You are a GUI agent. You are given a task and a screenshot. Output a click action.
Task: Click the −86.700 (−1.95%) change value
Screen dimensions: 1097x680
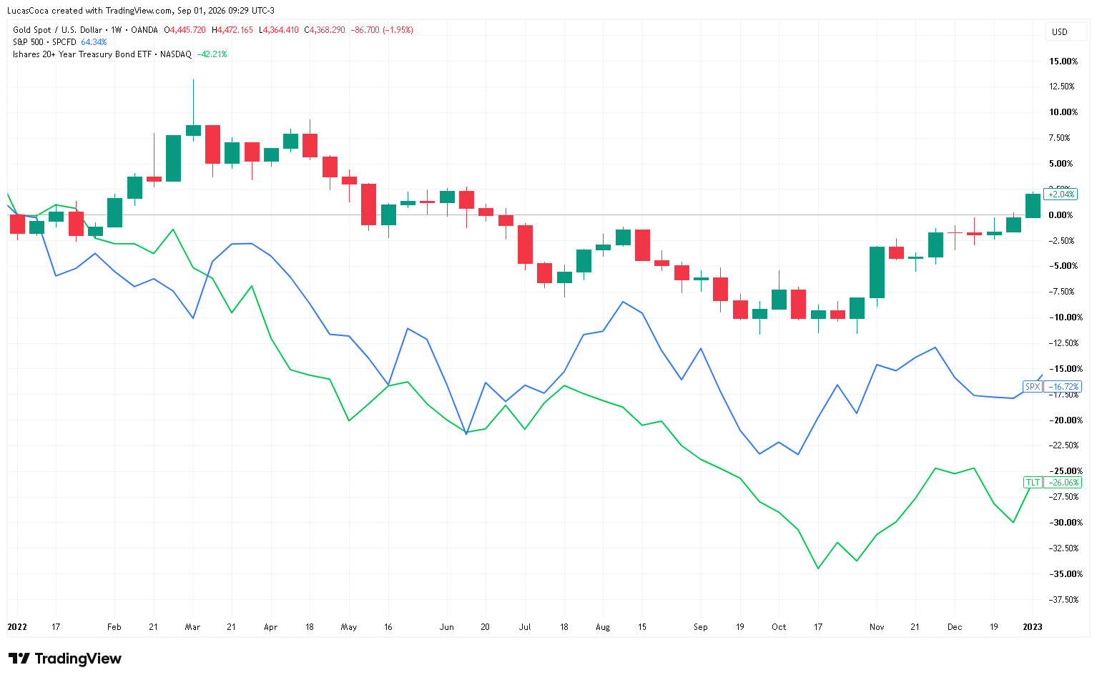point(382,30)
